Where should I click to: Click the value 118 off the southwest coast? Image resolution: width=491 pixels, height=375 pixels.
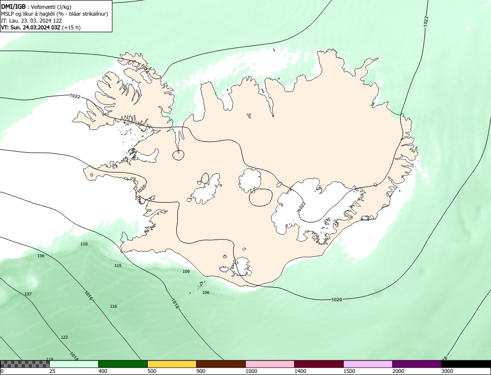pos(84,244)
